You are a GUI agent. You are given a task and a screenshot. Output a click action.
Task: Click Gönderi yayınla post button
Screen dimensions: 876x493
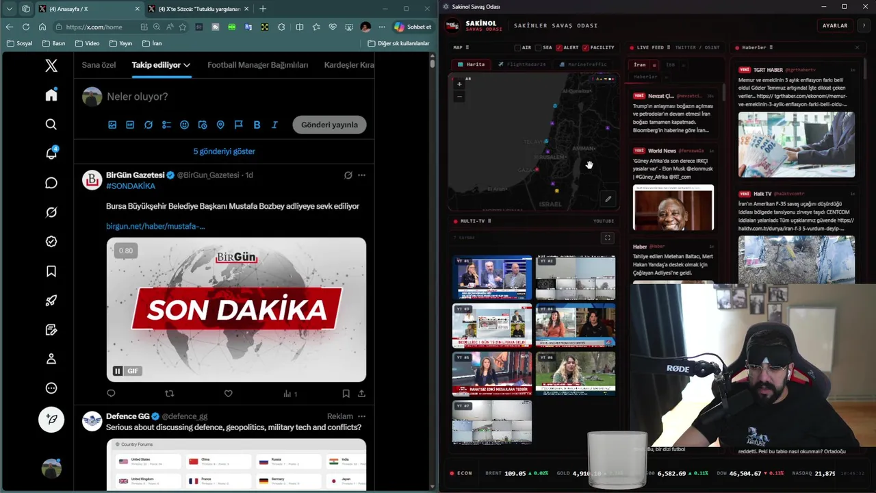329,125
